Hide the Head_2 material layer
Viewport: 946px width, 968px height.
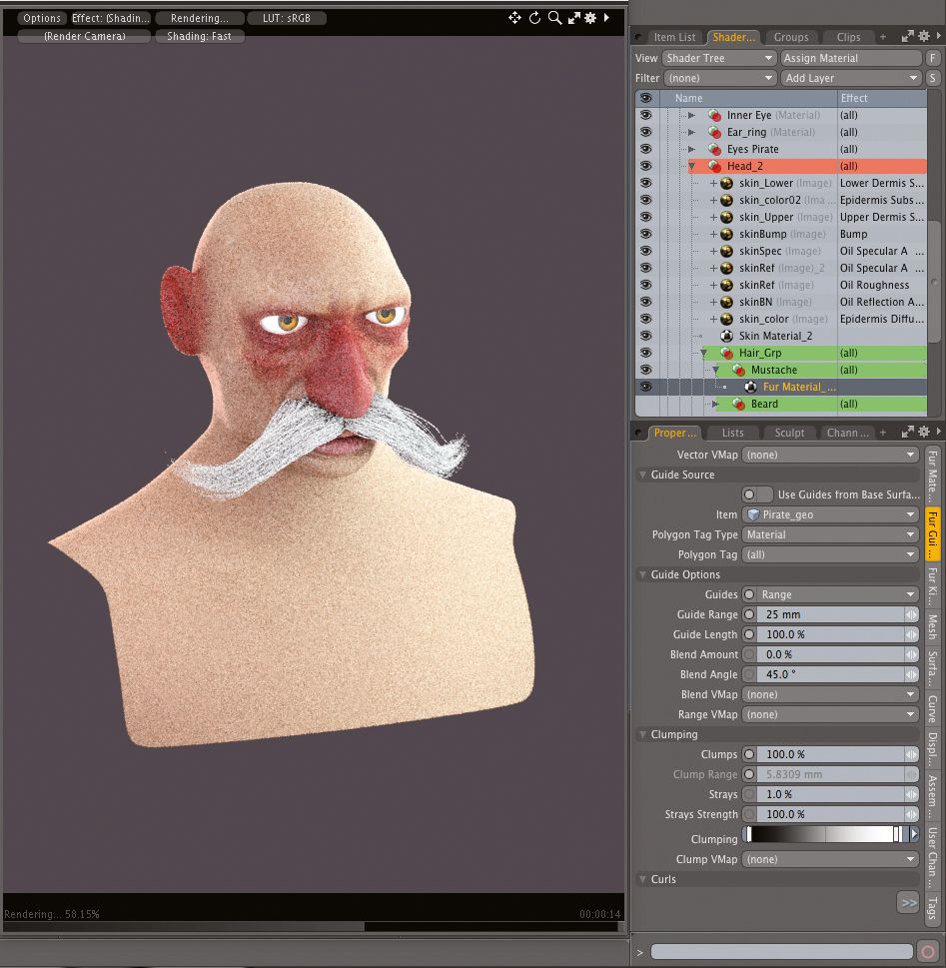[646, 166]
